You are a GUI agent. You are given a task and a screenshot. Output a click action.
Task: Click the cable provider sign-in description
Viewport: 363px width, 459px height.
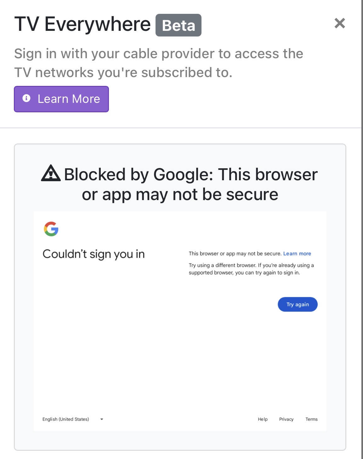pos(159,63)
